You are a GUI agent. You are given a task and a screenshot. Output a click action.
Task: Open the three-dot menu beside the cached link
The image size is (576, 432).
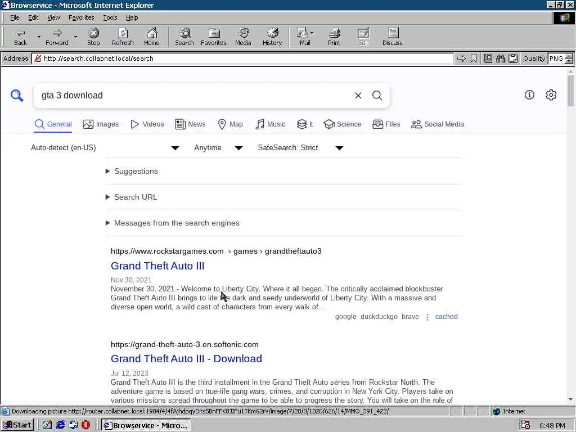click(x=427, y=317)
